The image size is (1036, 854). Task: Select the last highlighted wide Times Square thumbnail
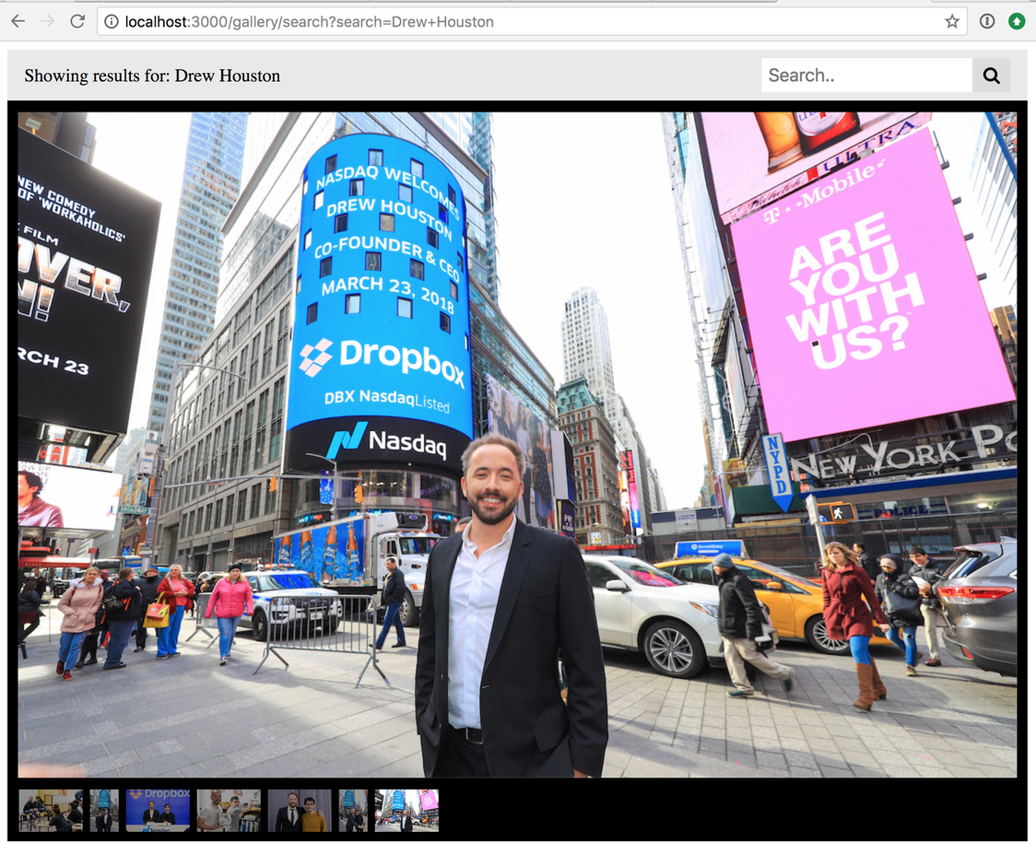[406, 811]
